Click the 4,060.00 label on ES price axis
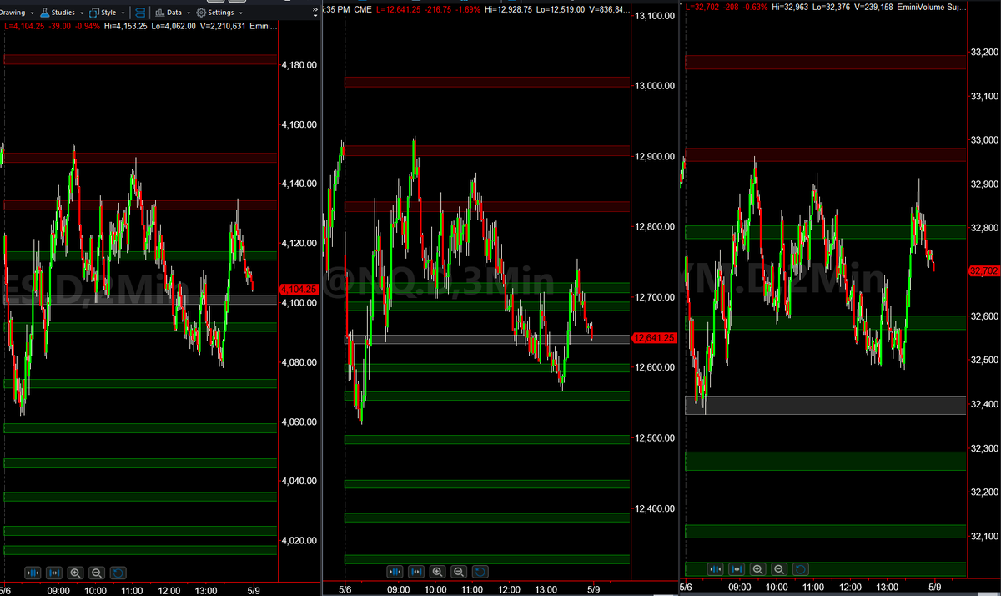The image size is (1001, 596). [298, 422]
